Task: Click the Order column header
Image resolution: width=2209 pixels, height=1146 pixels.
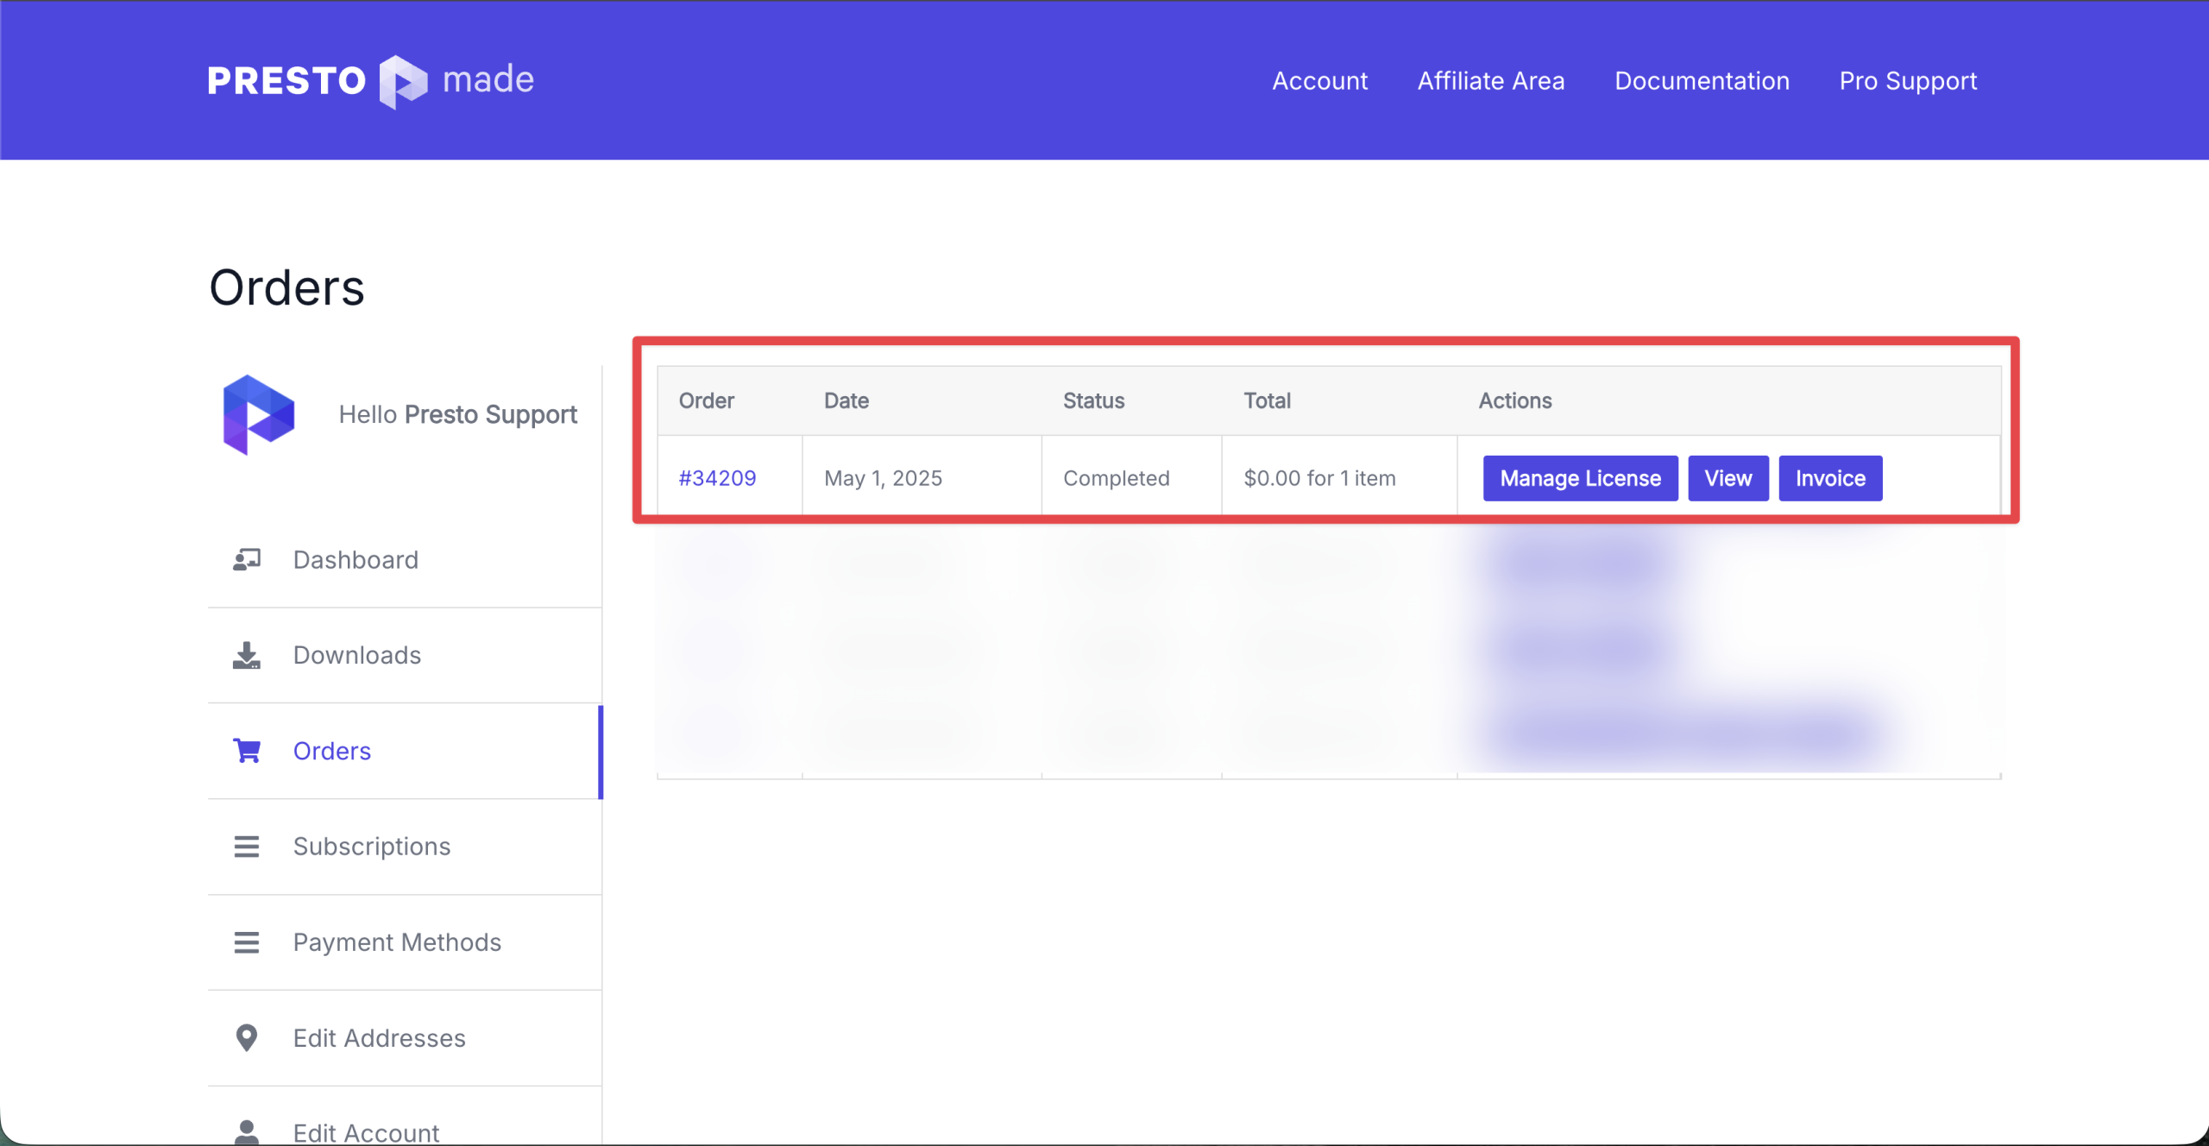Action: 706,400
